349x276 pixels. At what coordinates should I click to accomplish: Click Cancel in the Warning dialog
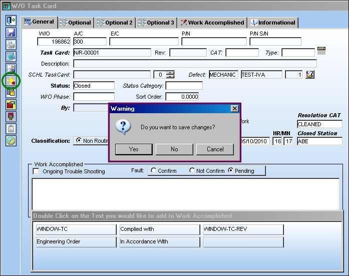point(215,149)
